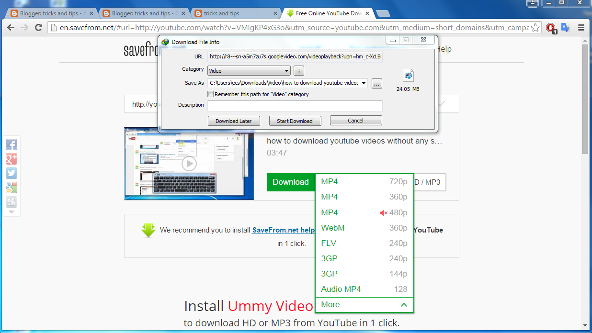Share the page on Google Plus

pos(11,159)
